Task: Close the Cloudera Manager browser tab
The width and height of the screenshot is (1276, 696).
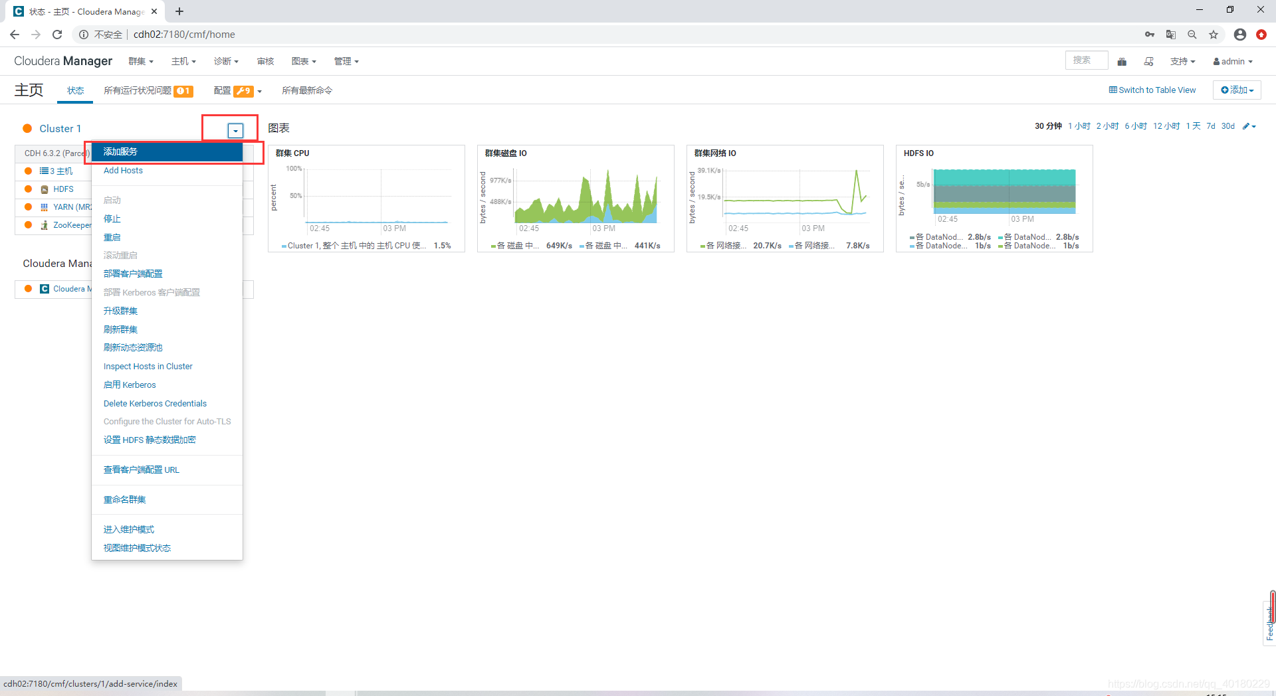Action: [154, 11]
